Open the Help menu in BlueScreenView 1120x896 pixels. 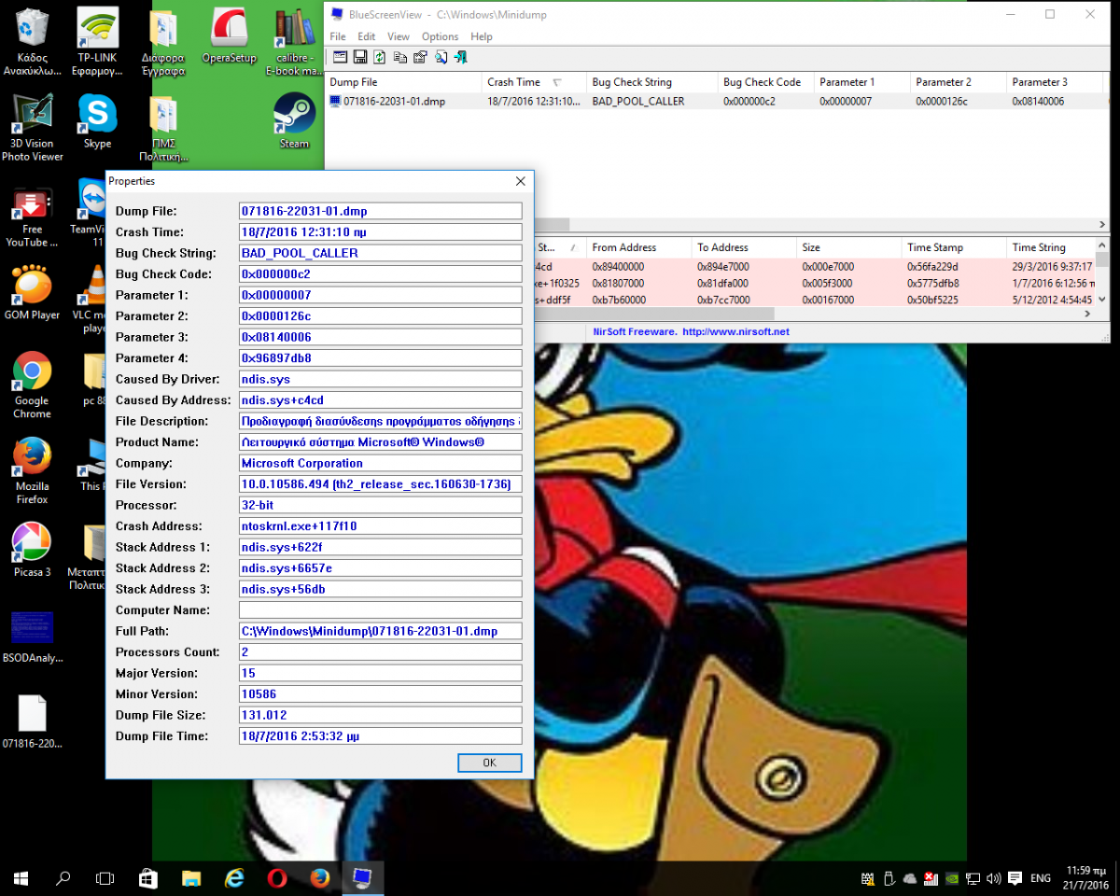click(x=482, y=36)
